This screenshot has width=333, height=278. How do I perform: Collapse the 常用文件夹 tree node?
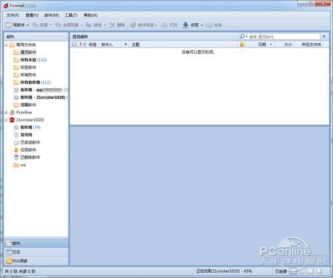pos(7,45)
